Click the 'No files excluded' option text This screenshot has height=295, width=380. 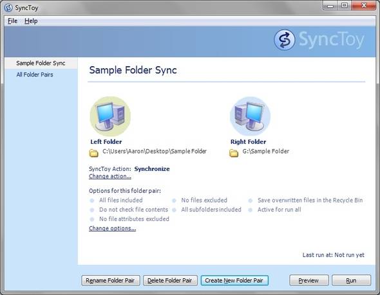point(204,201)
